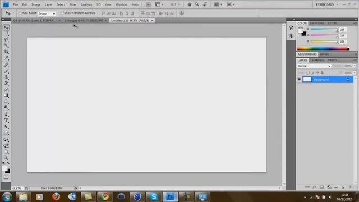Open the Arrange Documents dropdown

pos(218,4)
